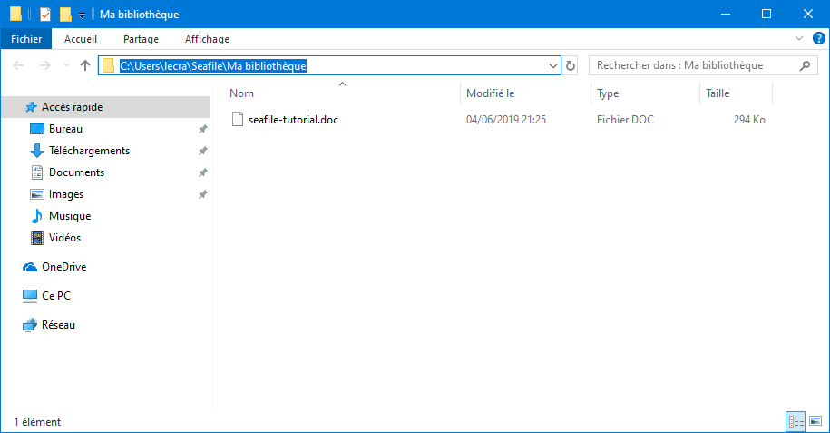Open Images in the navigation pane
The width and height of the screenshot is (830, 433).
[x=66, y=194]
